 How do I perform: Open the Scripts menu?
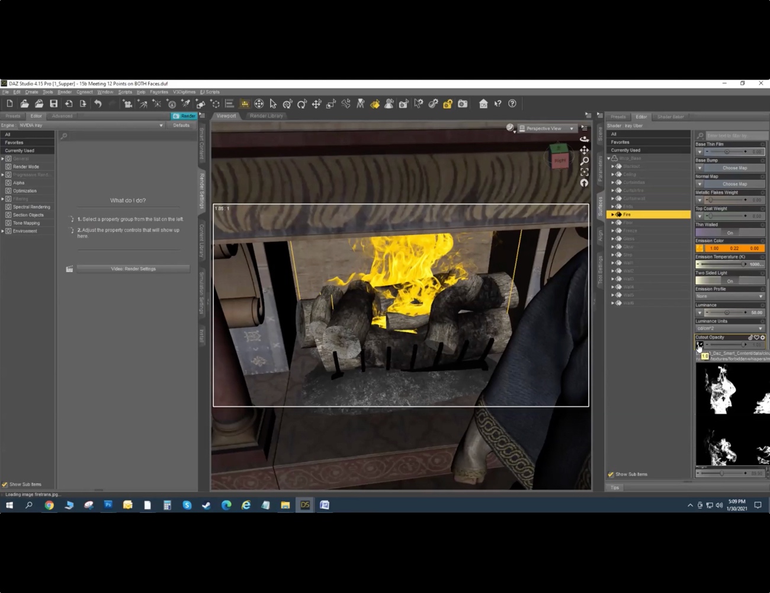(x=125, y=92)
